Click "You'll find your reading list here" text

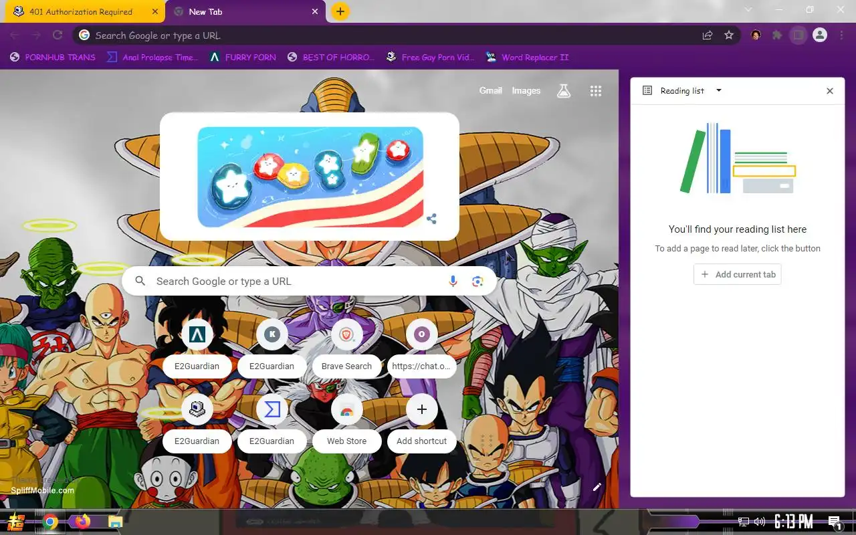click(x=738, y=229)
